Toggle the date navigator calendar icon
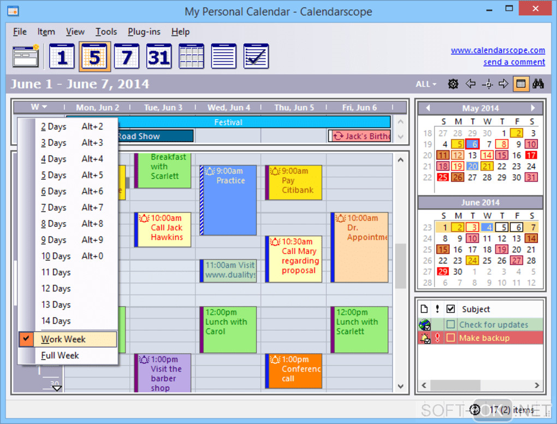 tap(521, 84)
